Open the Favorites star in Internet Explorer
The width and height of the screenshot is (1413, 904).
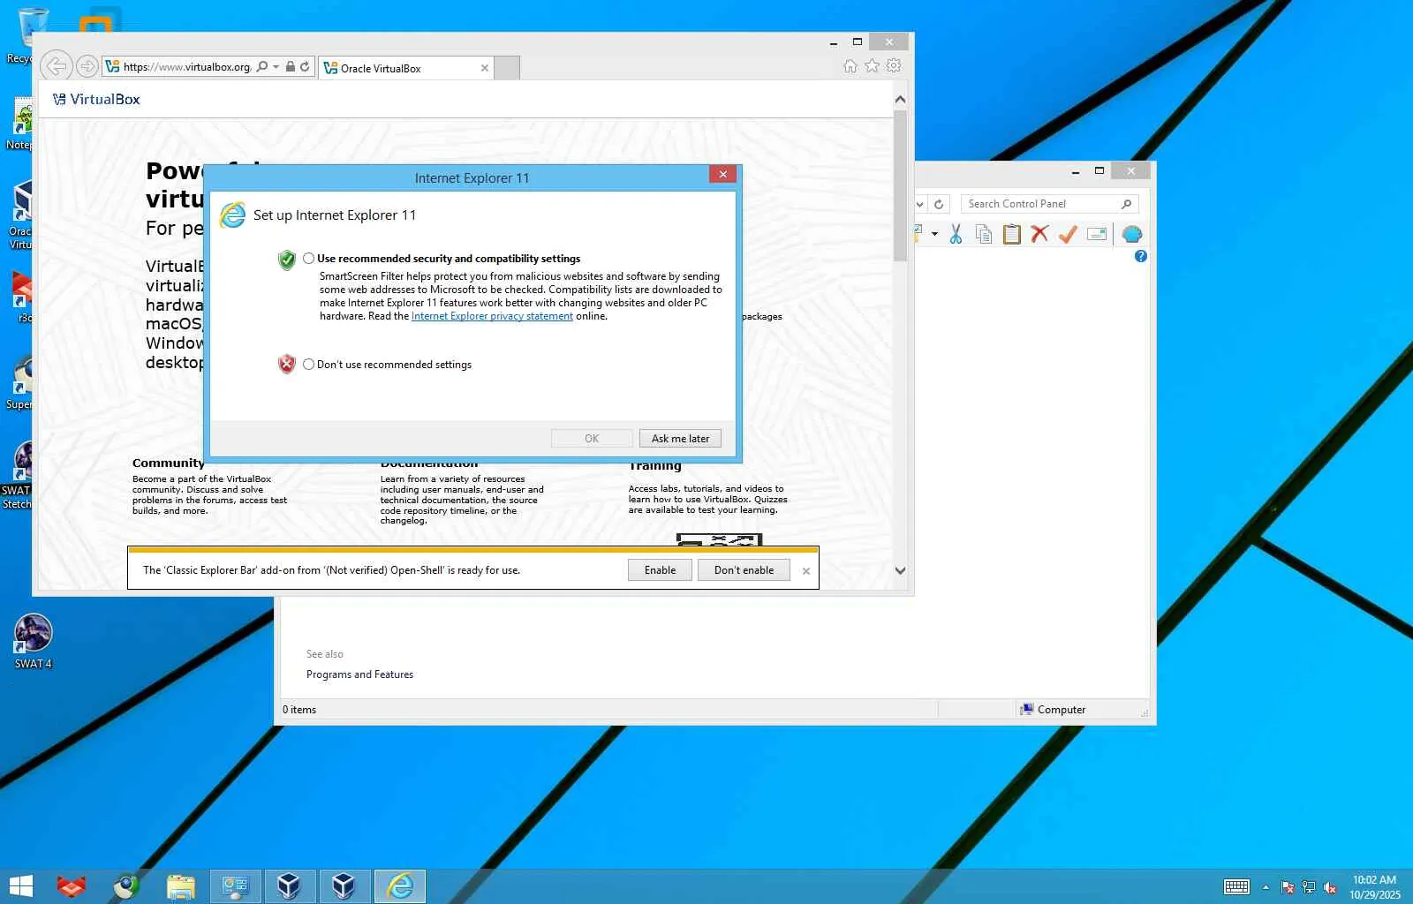[872, 66]
